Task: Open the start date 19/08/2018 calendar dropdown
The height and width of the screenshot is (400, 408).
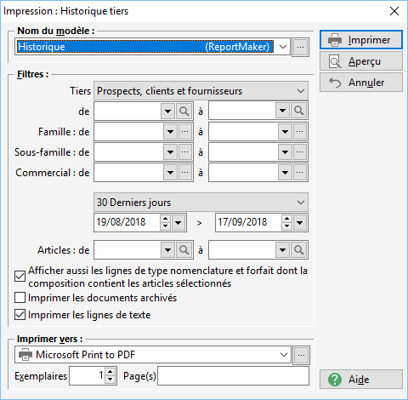Action: click(x=178, y=223)
